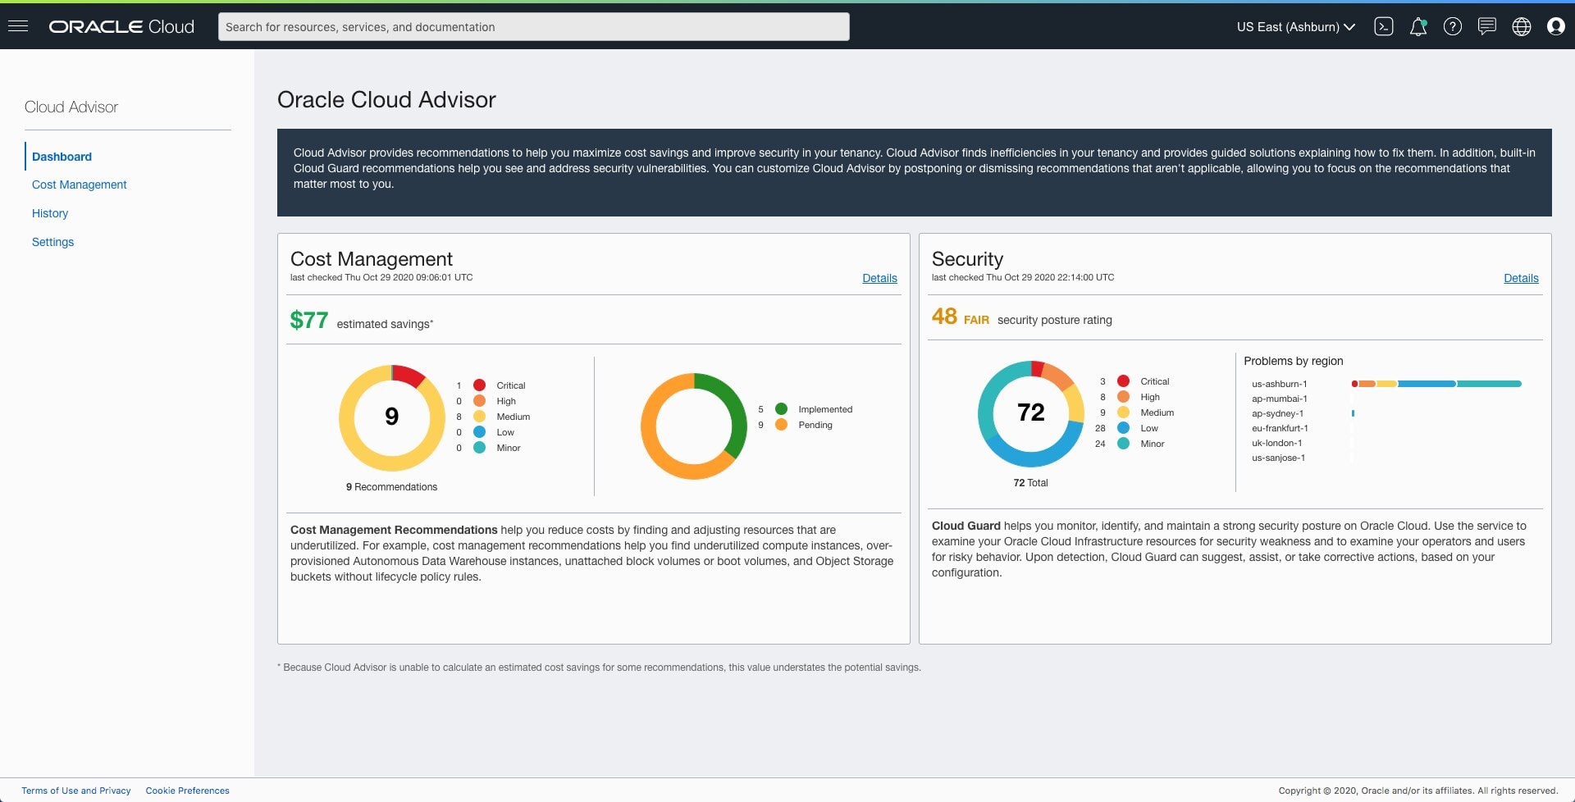Open Details for Security
This screenshot has height=802, width=1575.
coord(1521,278)
